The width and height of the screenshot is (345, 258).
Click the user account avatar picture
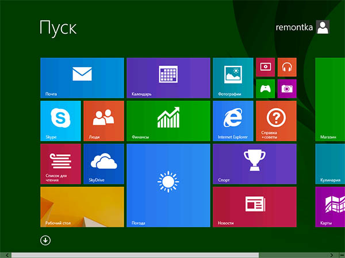point(323,27)
